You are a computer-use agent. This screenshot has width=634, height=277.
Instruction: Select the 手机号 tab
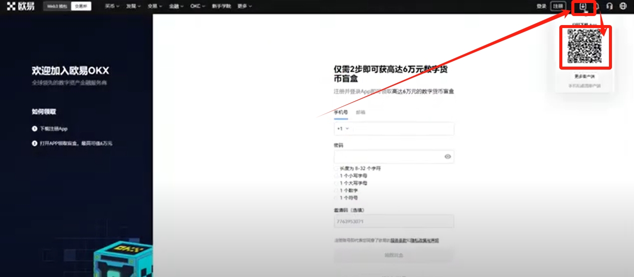(x=341, y=113)
